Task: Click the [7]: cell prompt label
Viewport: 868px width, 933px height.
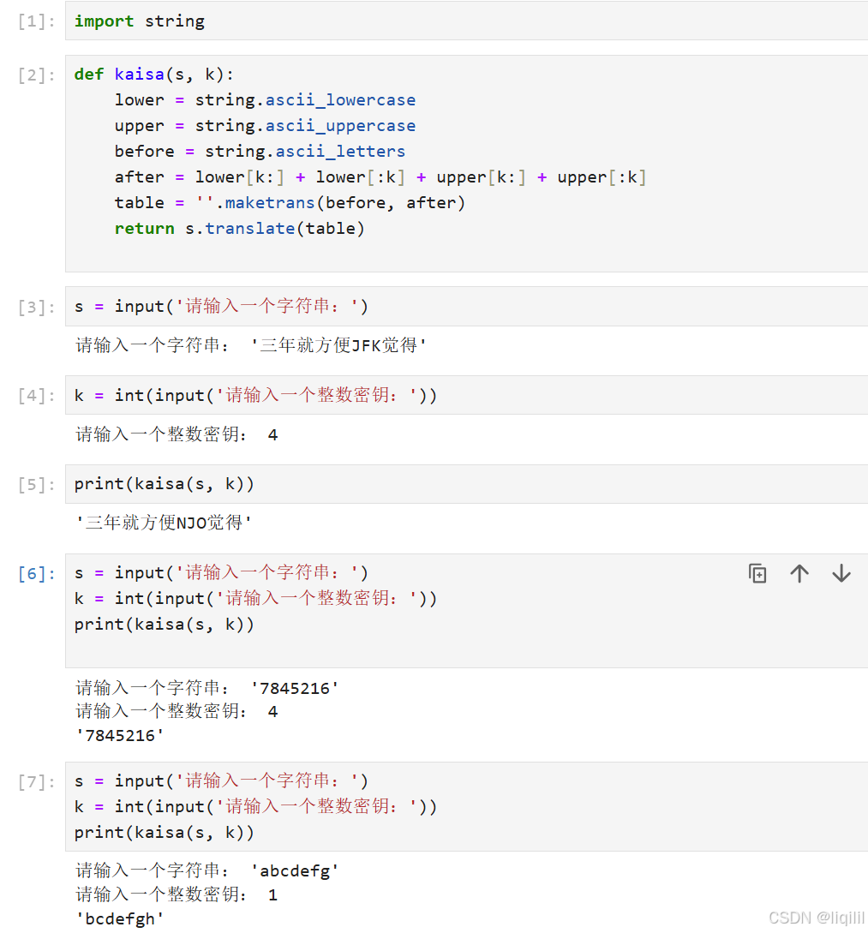Action: [36, 782]
